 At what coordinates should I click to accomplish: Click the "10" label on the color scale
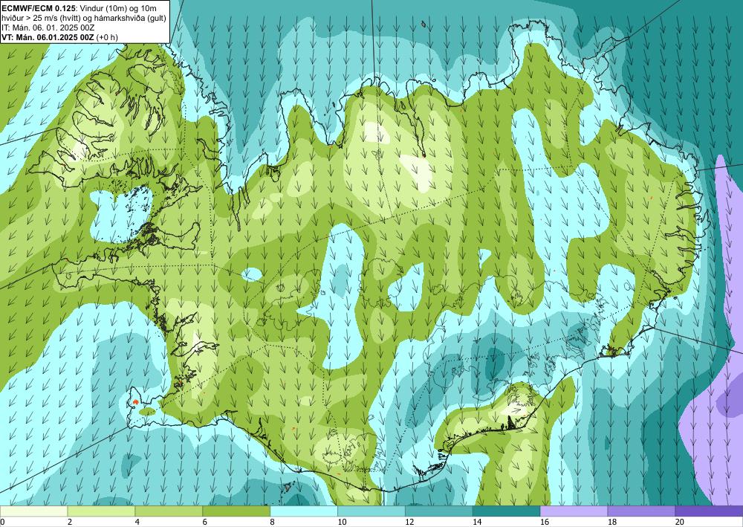pyautogui.click(x=342, y=522)
